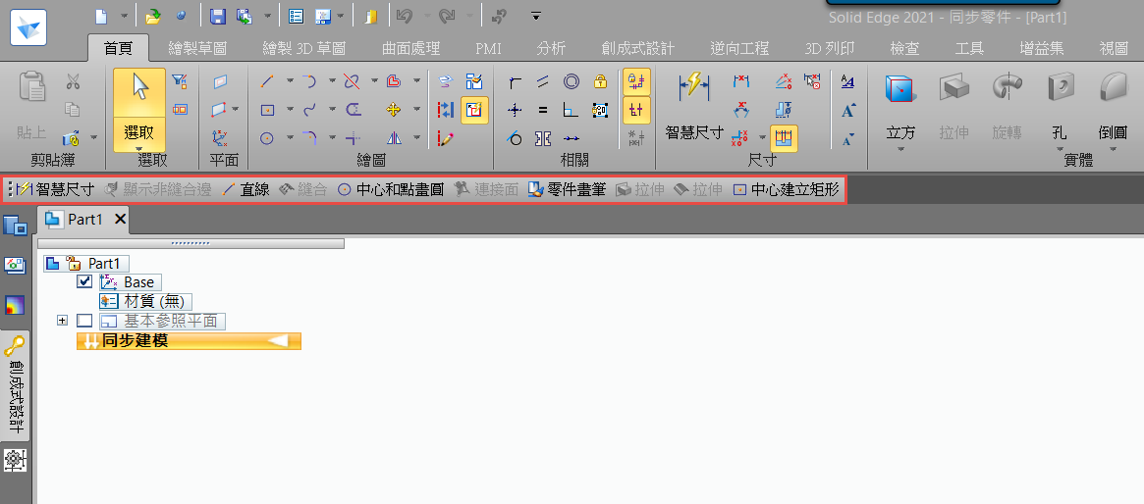Open the 立方 dropdown arrow
This screenshot has width=1144, height=504.
coord(900,149)
